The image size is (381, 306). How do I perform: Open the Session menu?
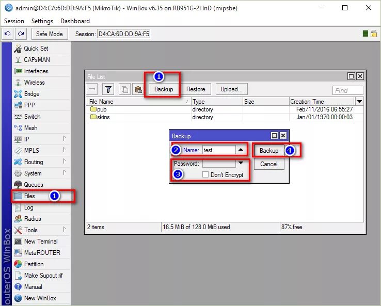pos(14,21)
